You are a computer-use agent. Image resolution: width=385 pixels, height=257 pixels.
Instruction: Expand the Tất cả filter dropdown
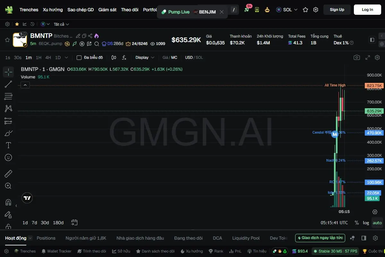tap(61, 24)
